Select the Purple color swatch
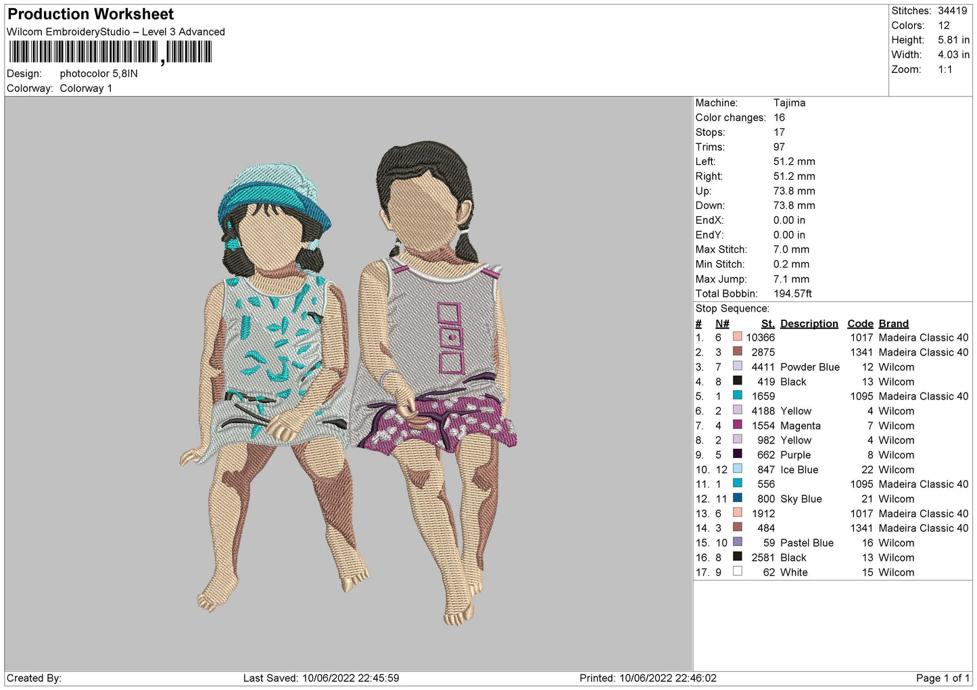The image size is (977, 690). 738,454
